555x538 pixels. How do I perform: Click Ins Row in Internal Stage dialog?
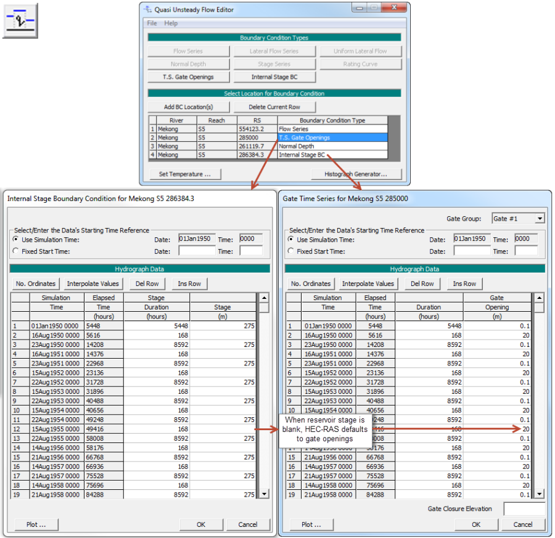[x=189, y=283]
